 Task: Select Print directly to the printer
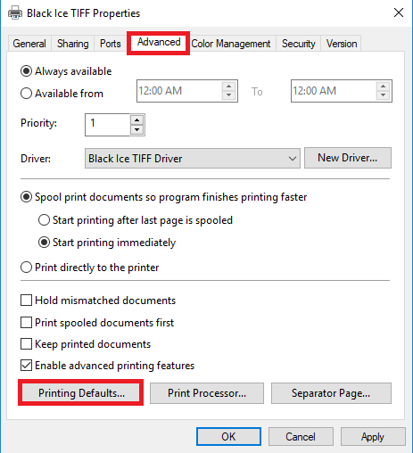26,268
